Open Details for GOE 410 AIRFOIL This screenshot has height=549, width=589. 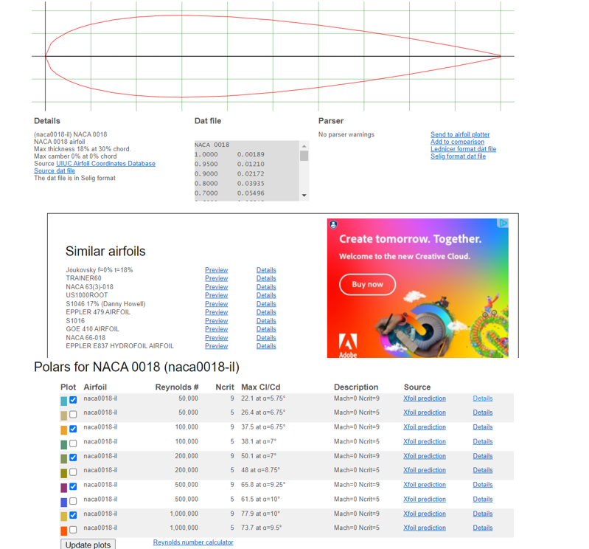266,329
